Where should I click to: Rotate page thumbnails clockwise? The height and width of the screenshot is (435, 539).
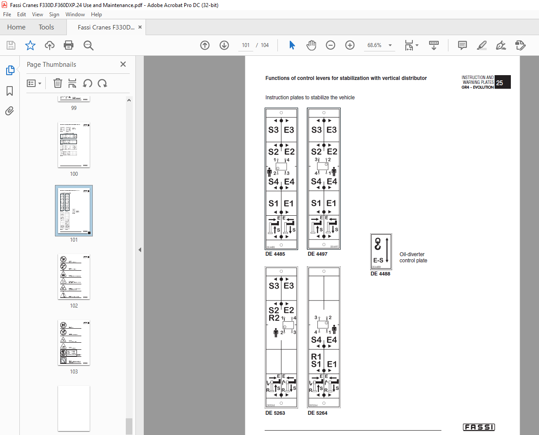(x=102, y=83)
